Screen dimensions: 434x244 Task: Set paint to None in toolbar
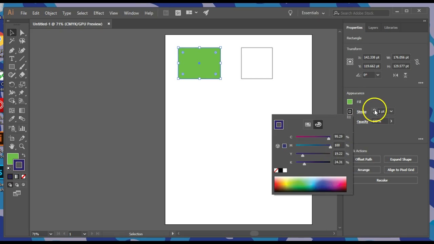pyautogui.click(x=23, y=177)
